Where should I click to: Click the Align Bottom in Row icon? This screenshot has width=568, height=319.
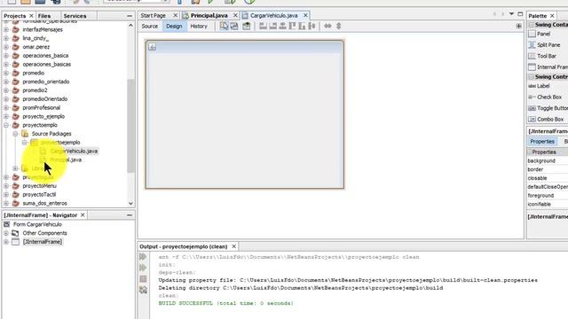[x=302, y=26]
